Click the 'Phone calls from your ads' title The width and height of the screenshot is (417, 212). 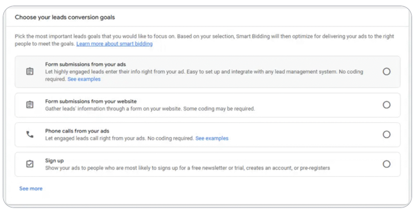click(77, 131)
